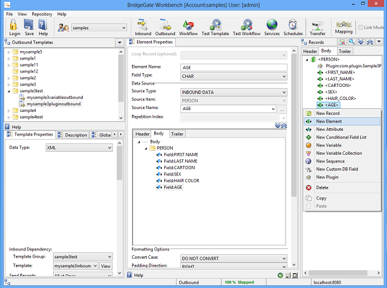This screenshot has width=387, height=288.
Task: Click the status bar icon at bottom left
Action: point(7,282)
